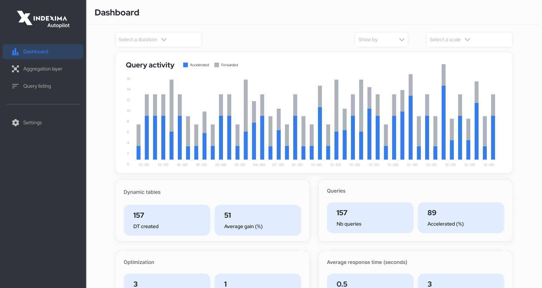The height and width of the screenshot is (288, 542).
Task: Switch to the Query listing section
Action: (36, 86)
